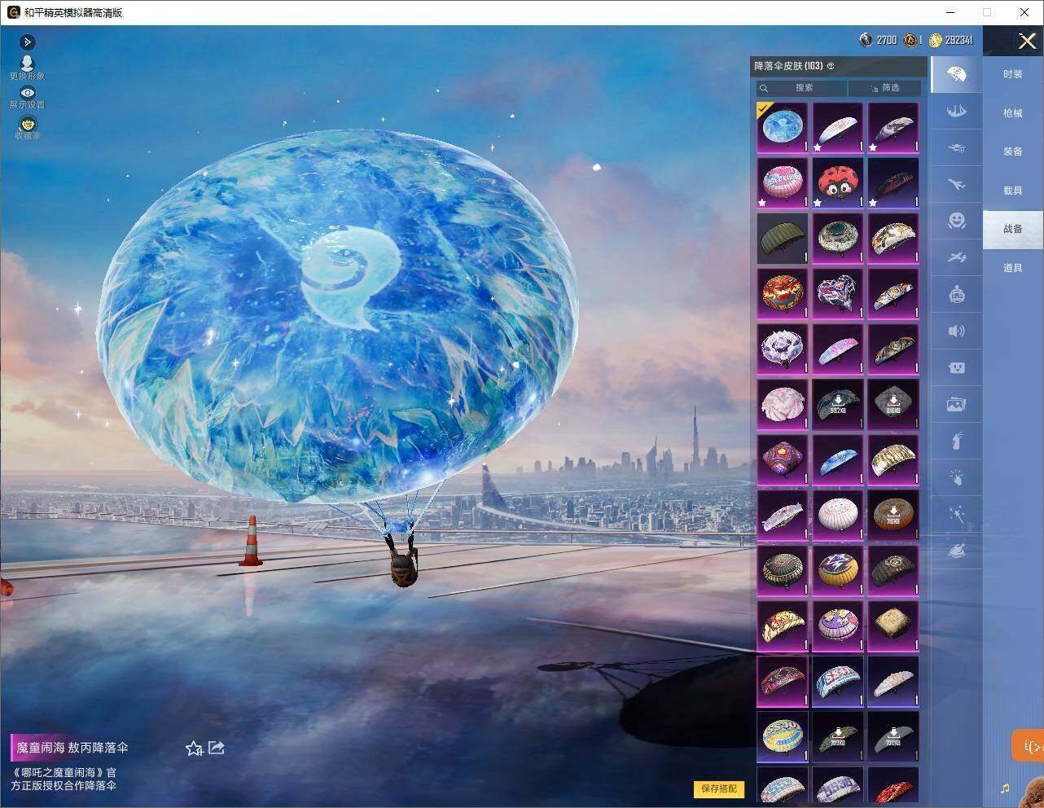The image size is (1044, 808).
Task: Open the 筛选 filter dropdown
Action: [884, 88]
